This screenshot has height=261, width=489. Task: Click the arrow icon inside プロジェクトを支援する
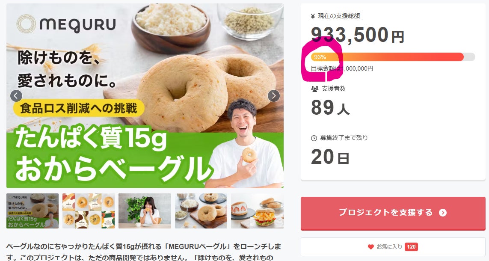(442, 213)
